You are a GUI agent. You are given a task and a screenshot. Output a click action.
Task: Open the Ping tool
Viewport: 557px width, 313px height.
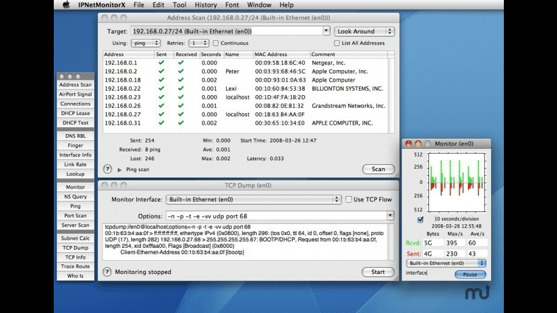coord(76,206)
